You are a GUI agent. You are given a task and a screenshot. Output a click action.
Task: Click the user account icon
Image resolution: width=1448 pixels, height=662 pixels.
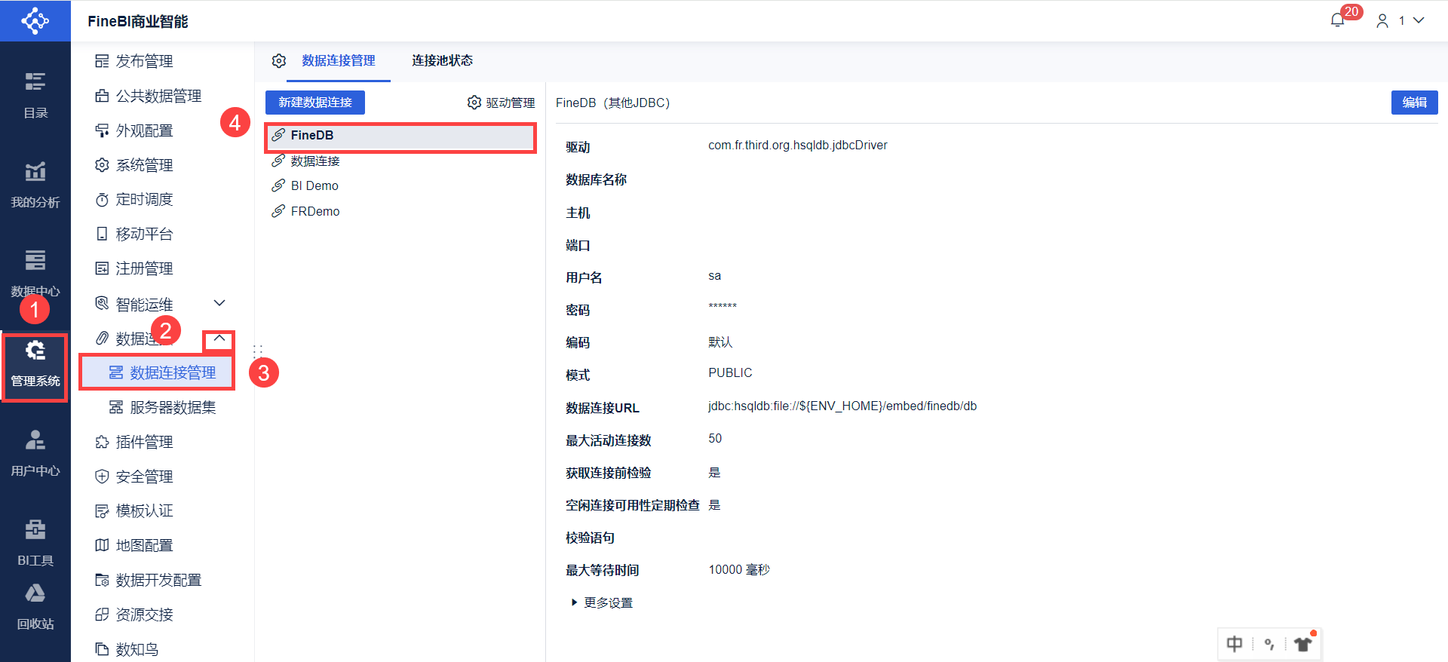click(1382, 20)
